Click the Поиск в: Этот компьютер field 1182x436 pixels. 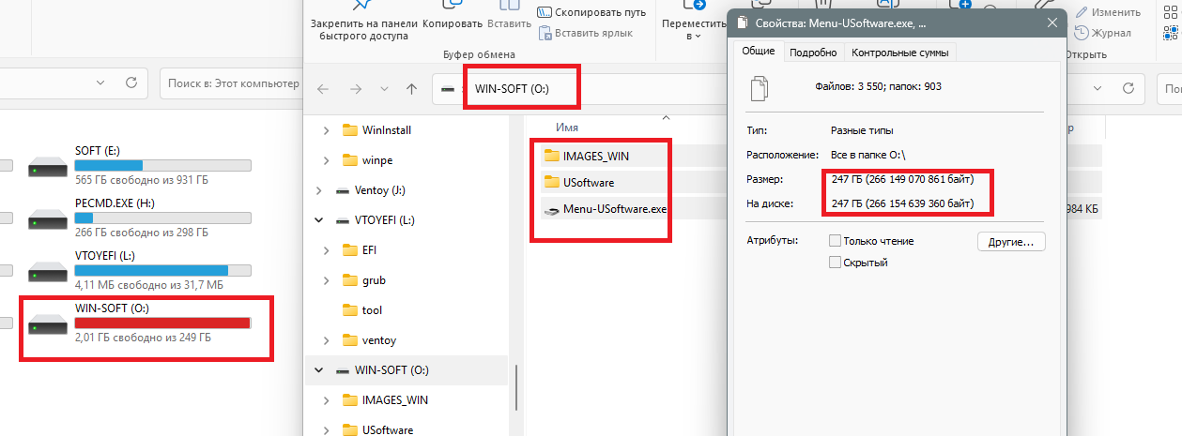(x=230, y=83)
